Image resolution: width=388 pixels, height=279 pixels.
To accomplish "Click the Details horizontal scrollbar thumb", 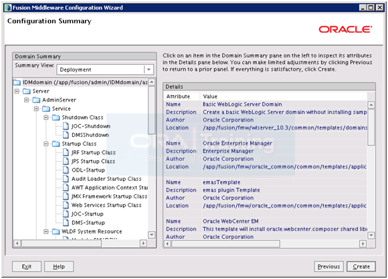I will 225,244.
